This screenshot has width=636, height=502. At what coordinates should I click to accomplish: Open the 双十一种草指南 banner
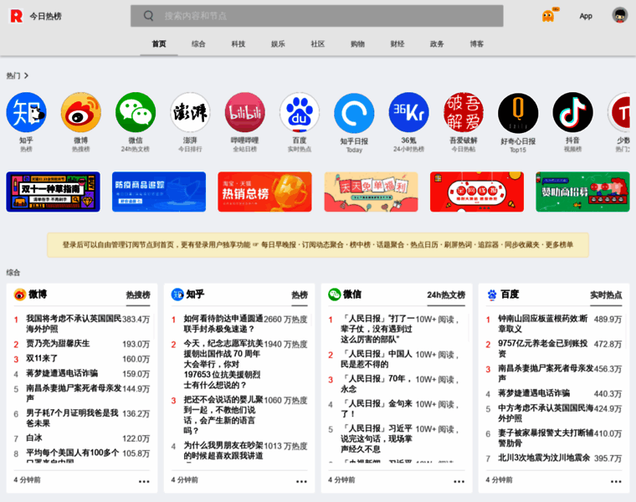(53, 192)
